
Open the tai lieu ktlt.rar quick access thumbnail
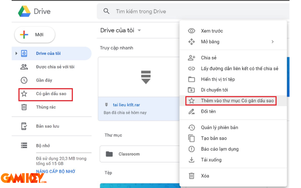point(139,77)
